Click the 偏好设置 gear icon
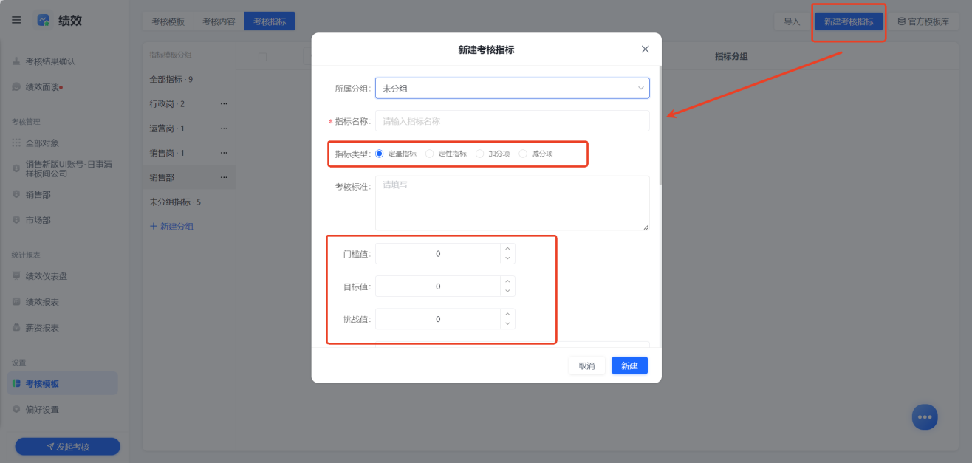 (16, 409)
